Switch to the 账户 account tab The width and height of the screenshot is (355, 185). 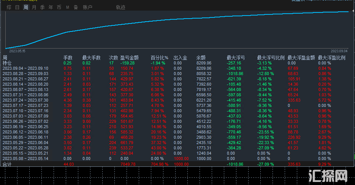point(87,7)
